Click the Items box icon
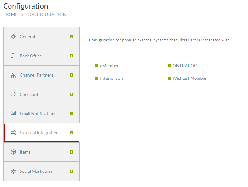248x187 pixels. coord(13,152)
